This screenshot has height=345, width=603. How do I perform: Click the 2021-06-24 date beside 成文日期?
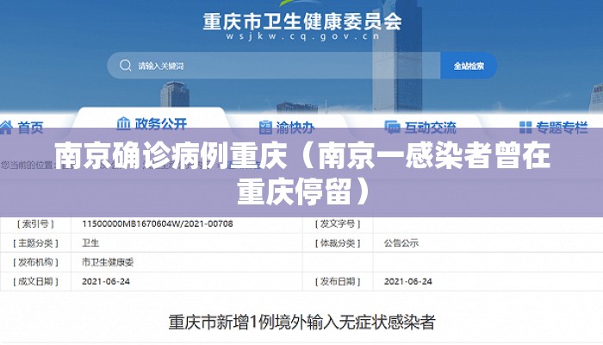(106, 281)
